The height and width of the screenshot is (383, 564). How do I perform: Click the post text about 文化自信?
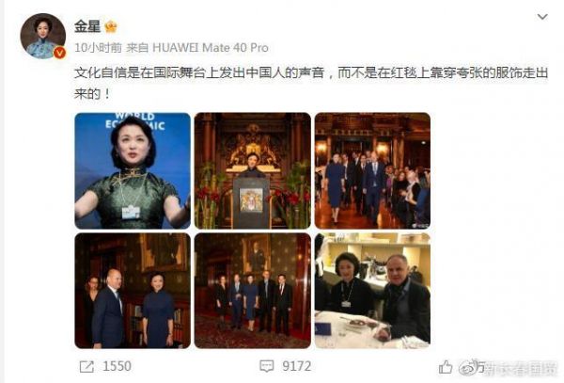tap(311, 84)
